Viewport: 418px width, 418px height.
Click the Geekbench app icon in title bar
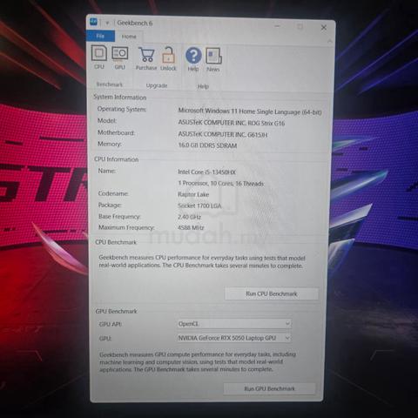(x=94, y=22)
